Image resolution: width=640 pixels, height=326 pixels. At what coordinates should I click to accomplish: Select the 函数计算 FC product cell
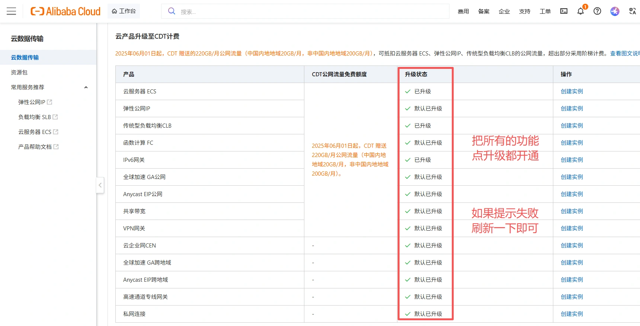(x=210, y=143)
